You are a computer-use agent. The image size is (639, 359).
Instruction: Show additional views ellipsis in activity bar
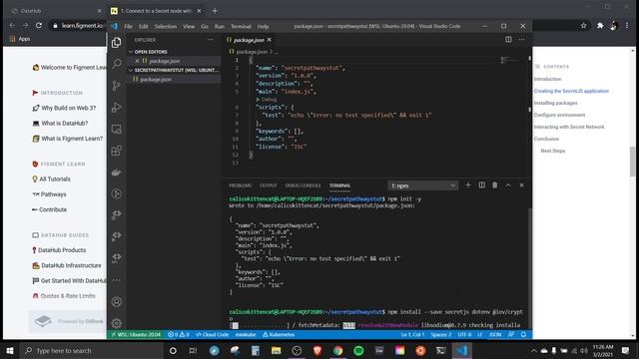(x=117, y=280)
